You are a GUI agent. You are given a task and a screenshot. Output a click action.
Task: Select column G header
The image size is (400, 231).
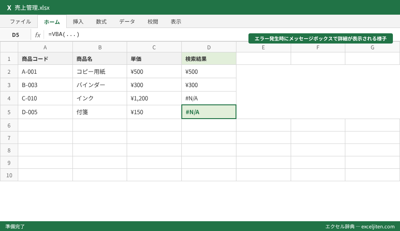(x=372, y=47)
